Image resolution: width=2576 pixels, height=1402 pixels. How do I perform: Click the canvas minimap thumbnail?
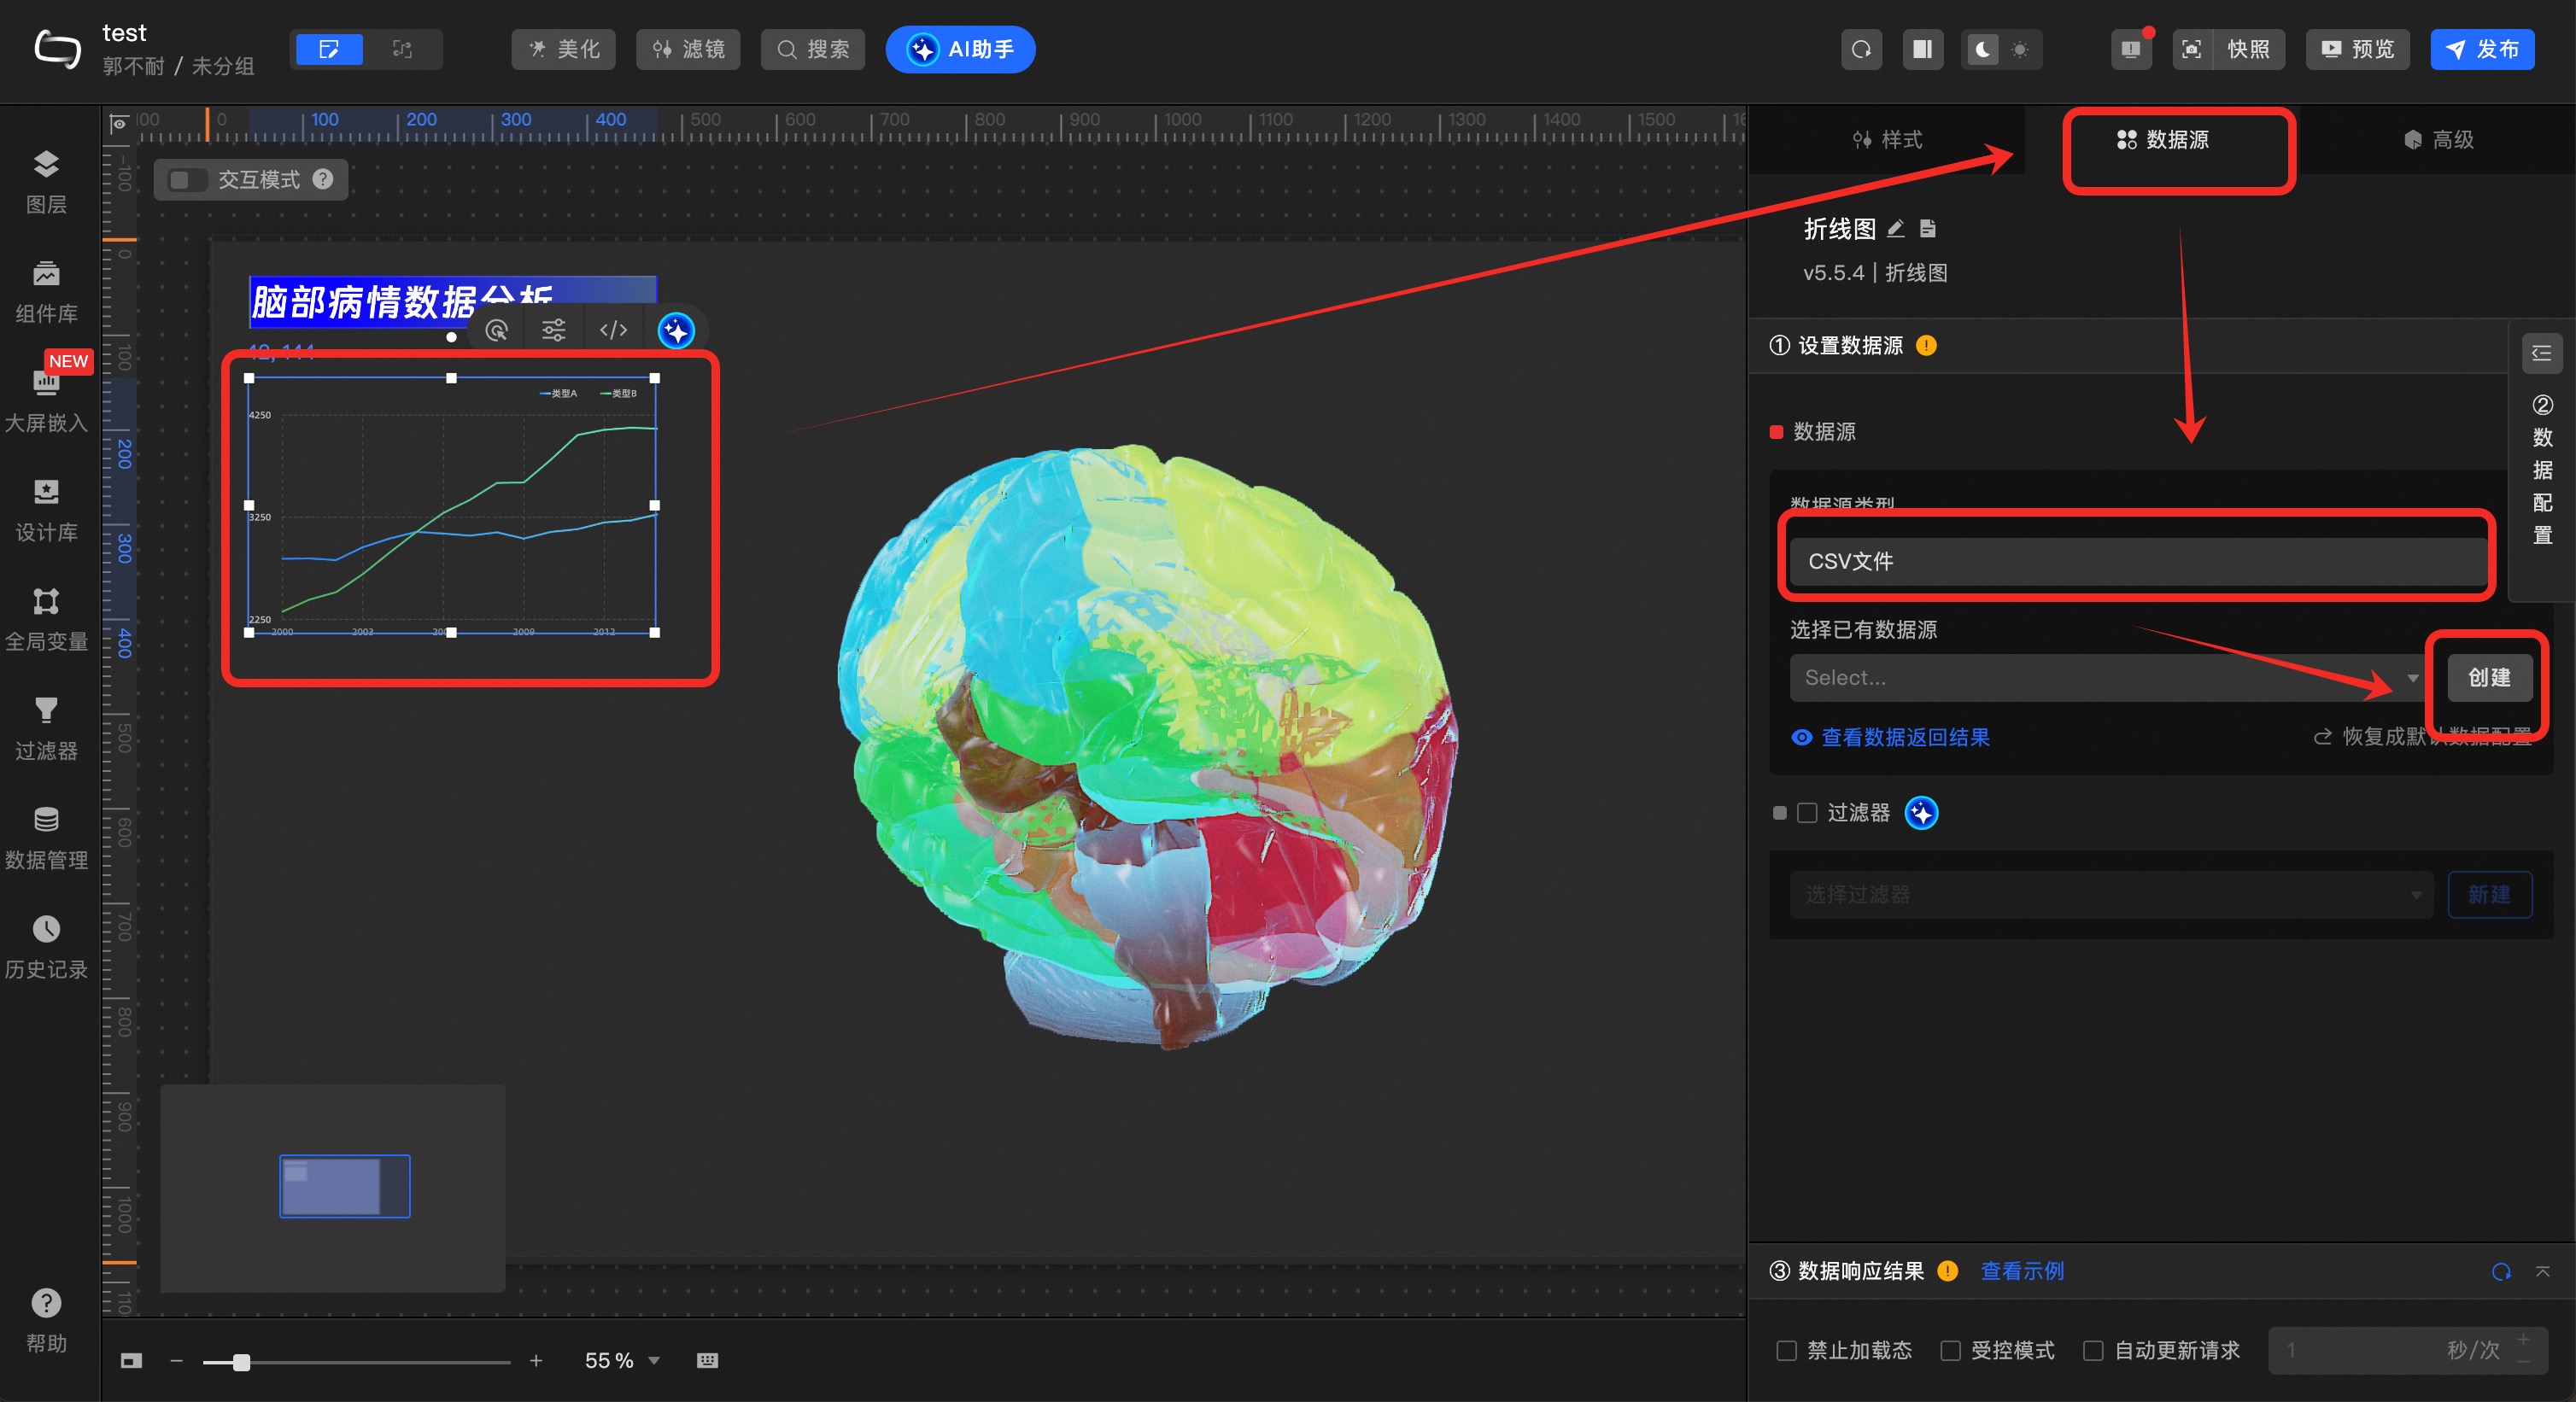(x=344, y=1186)
